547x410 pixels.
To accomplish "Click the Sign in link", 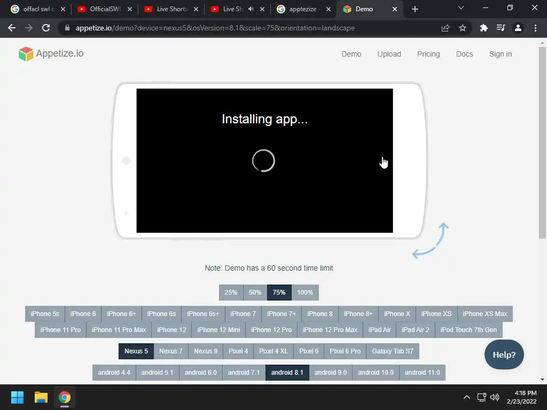I will pyautogui.click(x=501, y=54).
